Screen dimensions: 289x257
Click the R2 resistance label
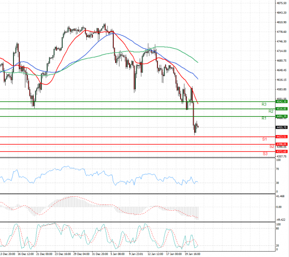271,111
